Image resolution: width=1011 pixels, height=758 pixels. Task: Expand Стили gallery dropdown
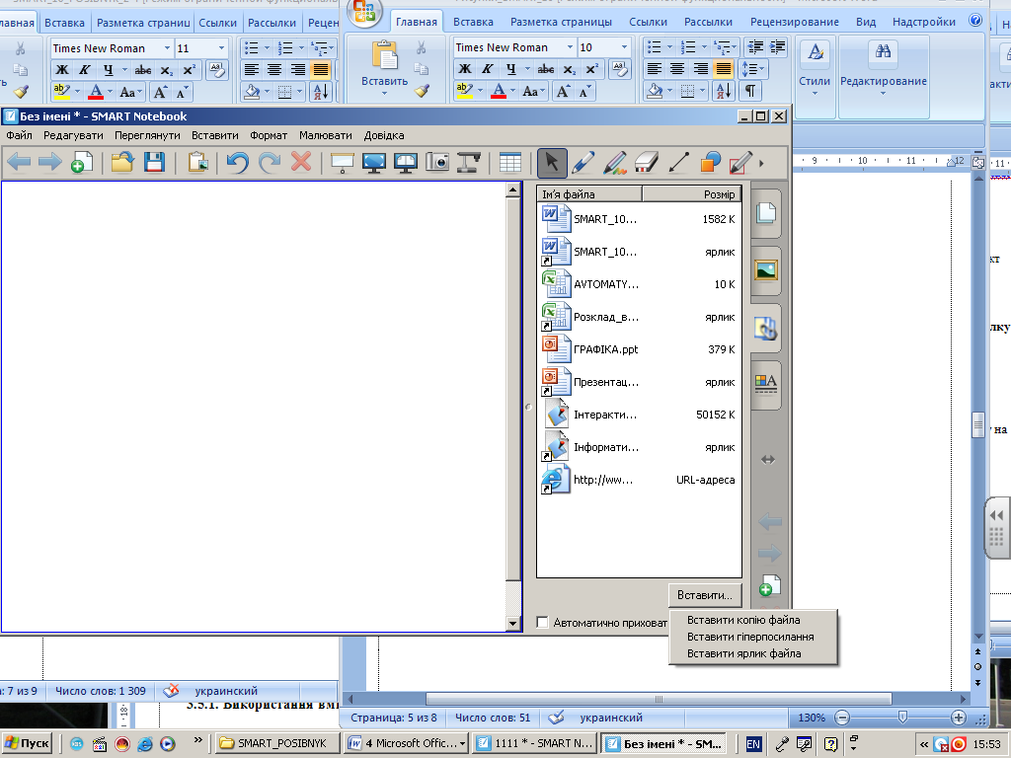point(815,94)
